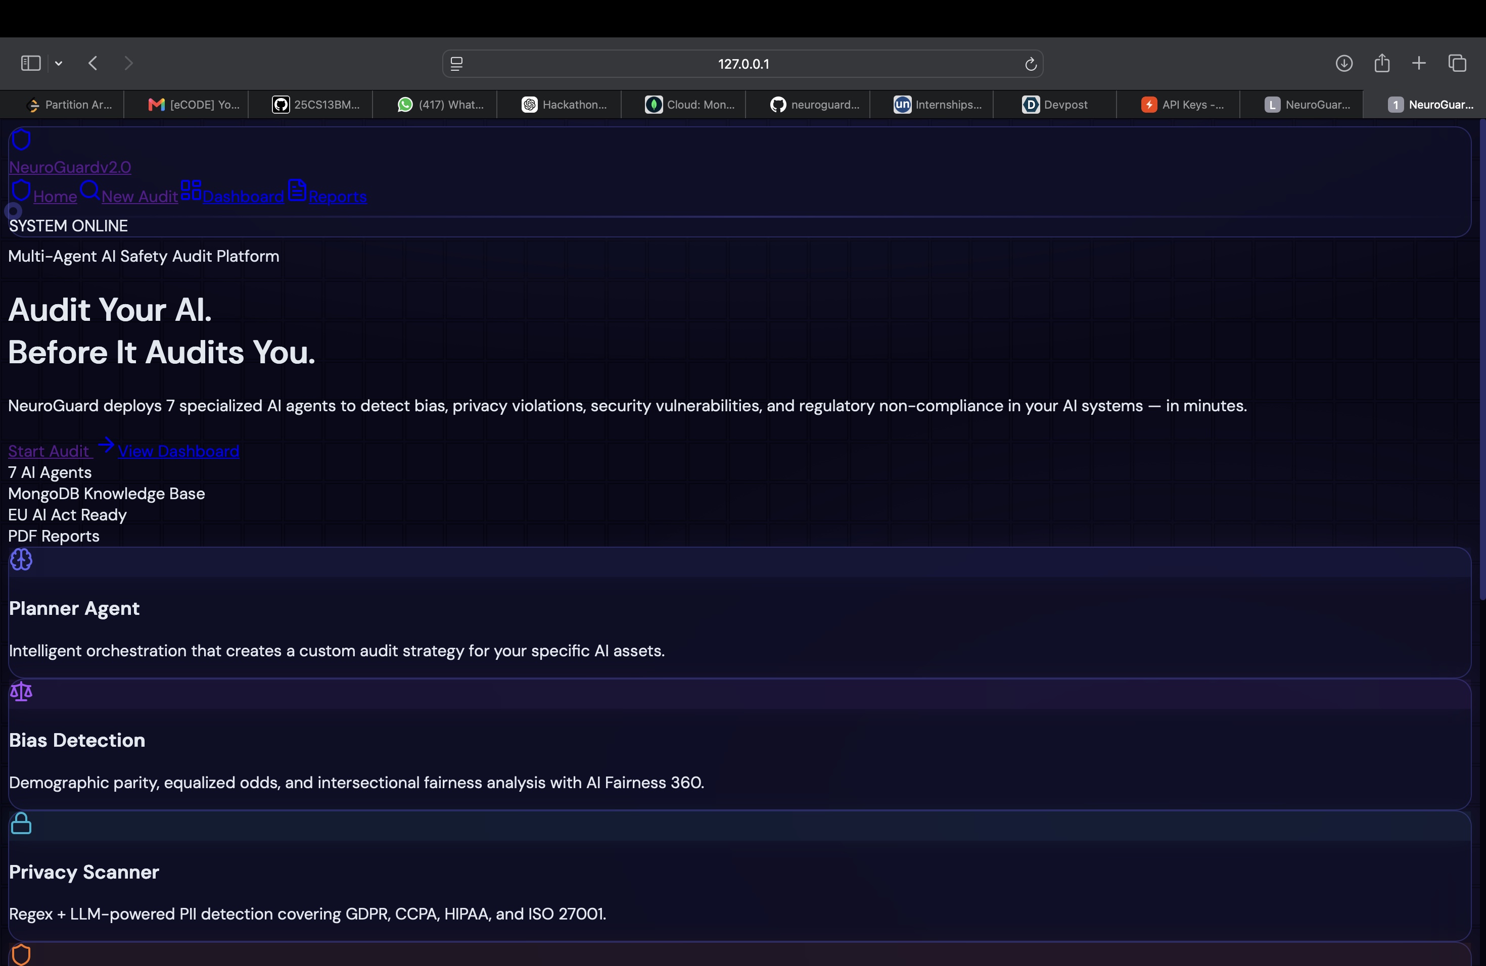
Task: Reload the current page
Action: pyautogui.click(x=1030, y=64)
